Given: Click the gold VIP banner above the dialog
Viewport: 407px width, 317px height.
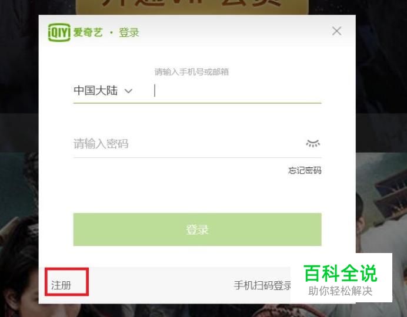Looking at the screenshot, I should (x=192, y=7).
